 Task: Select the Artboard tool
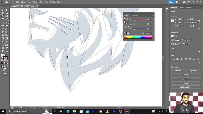point(3,48)
